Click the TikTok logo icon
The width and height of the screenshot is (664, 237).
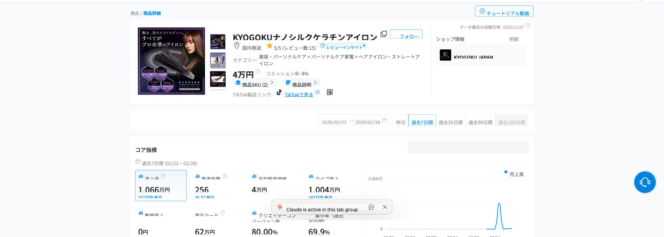tap(279, 92)
